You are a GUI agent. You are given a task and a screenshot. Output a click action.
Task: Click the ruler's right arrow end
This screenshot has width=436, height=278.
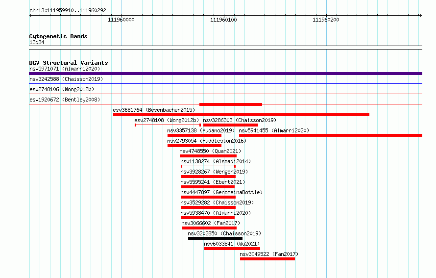click(x=420, y=15)
